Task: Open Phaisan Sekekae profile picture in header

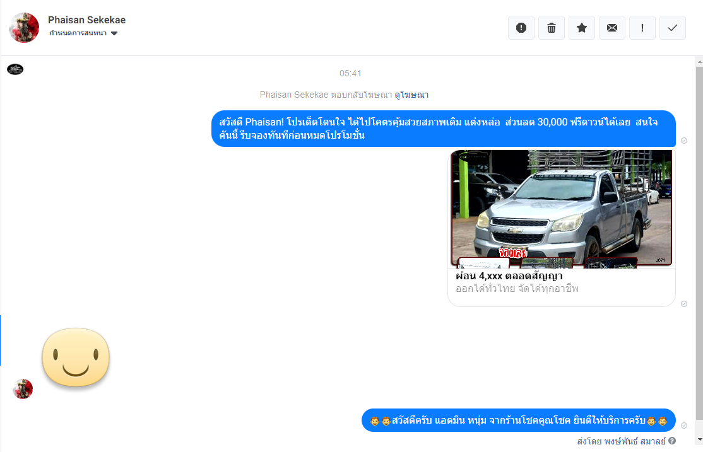Action: 24,27
